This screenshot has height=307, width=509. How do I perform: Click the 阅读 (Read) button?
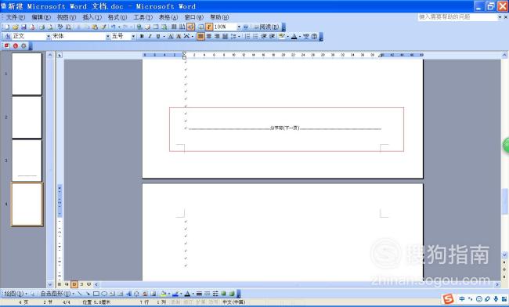(266, 27)
